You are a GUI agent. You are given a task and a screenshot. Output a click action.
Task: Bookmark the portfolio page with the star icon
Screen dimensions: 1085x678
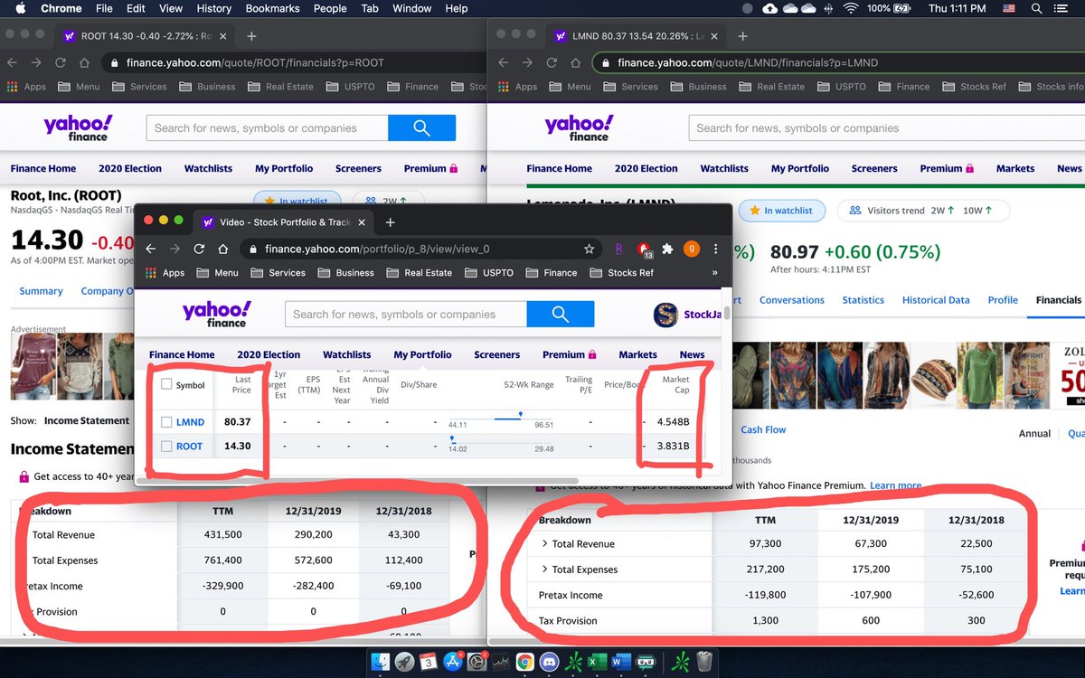click(589, 249)
